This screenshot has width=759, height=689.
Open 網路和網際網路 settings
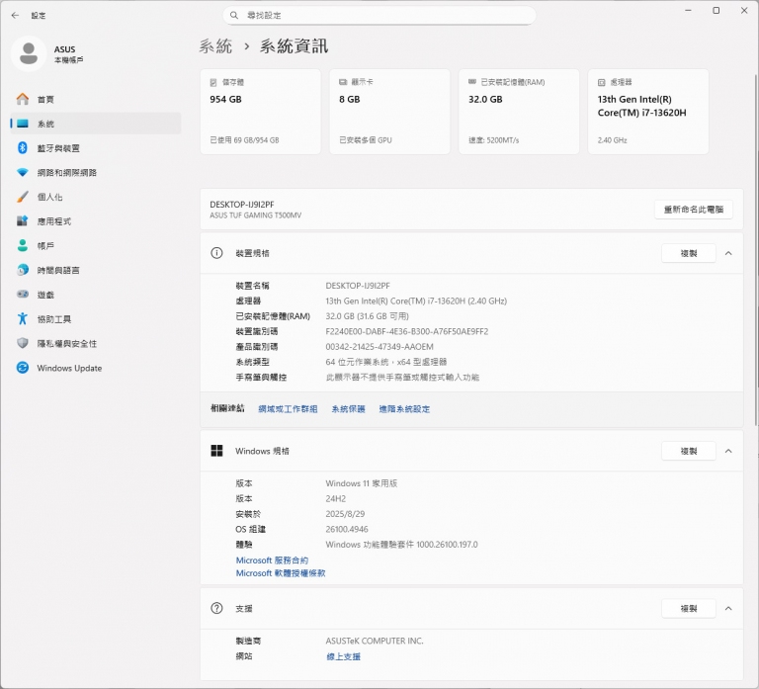click(96, 172)
